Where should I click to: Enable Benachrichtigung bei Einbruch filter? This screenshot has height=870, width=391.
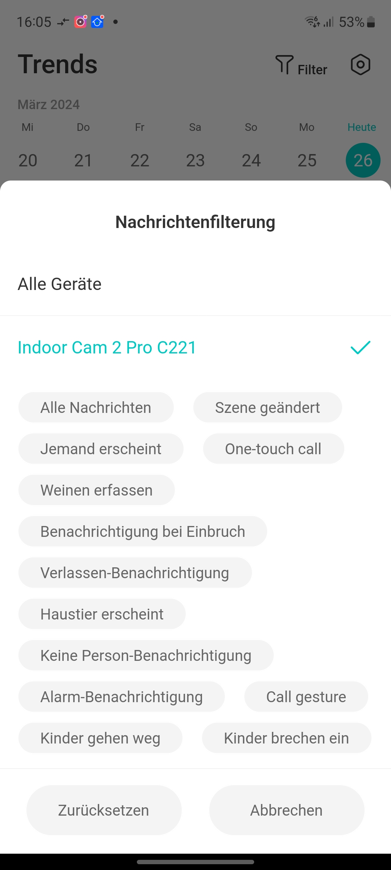tap(143, 531)
